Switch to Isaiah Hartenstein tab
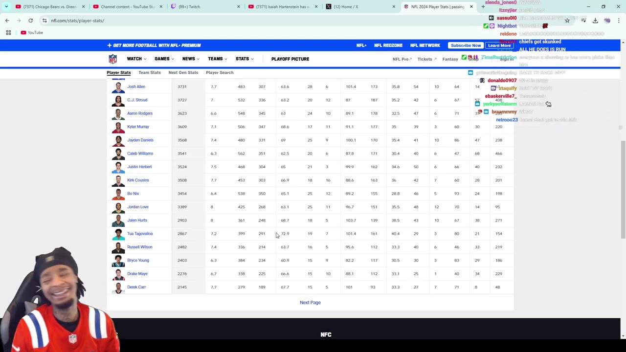626x352 pixels. tap(283, 7)
